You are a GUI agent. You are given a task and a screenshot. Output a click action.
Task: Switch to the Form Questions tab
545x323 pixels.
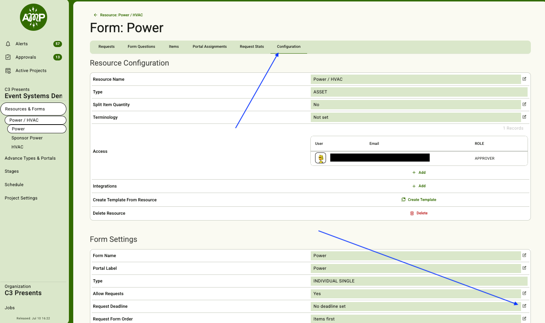click(141, 47)
